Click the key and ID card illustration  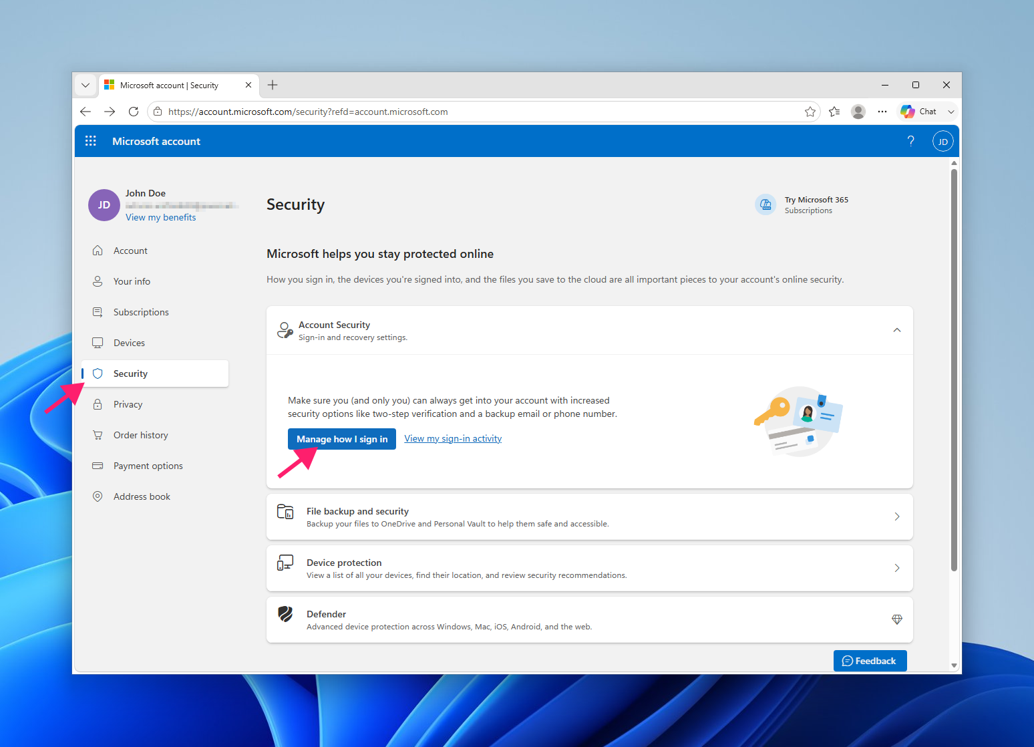click(x=798, y=422)
